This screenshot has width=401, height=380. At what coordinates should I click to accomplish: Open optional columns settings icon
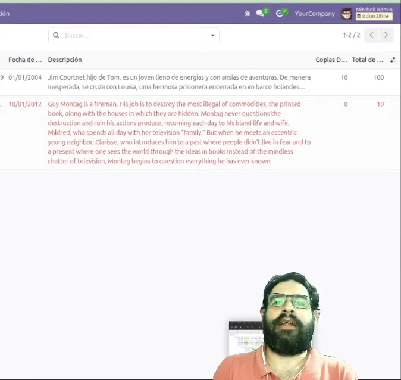point(393,60)
